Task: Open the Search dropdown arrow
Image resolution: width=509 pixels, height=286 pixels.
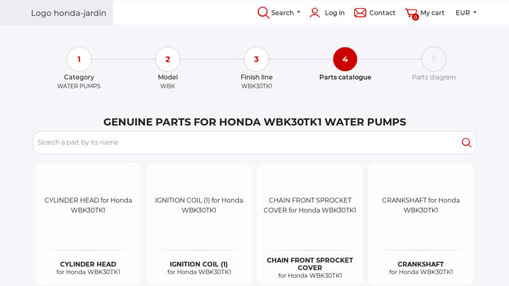Action: (298, 12)
